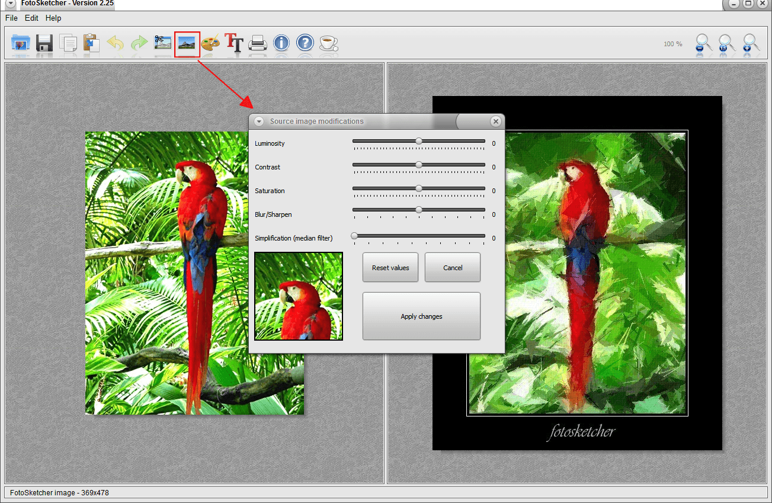The width and height of the screenshot is (772, 503).
Task: Select the crop image tool
Action: coord(163,43)
